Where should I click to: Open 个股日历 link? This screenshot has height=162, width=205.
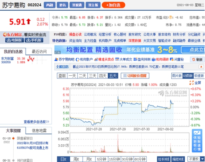tap(62, 67)
